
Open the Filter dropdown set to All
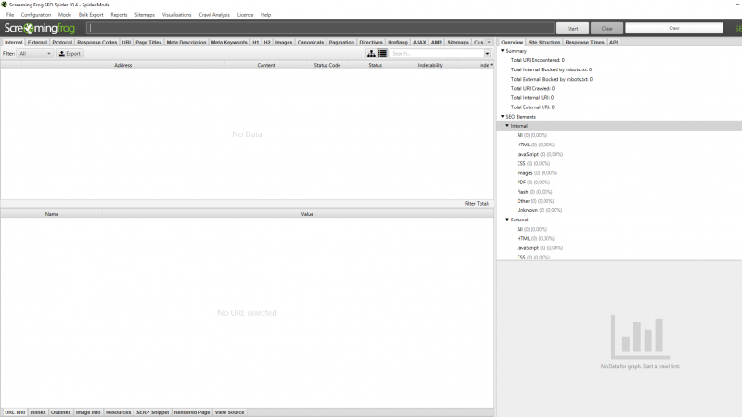pos(35,54)
